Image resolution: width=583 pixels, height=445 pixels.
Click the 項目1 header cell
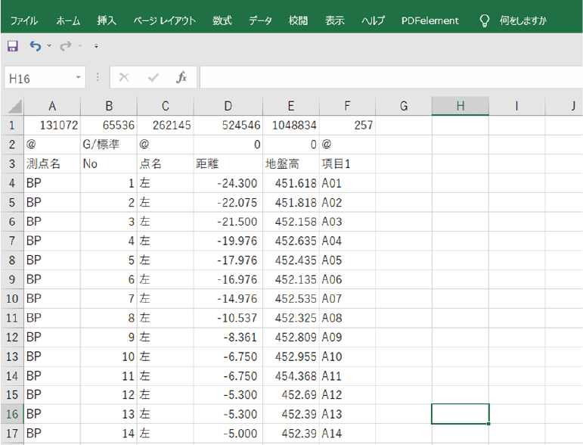click(x=348, y=163)
